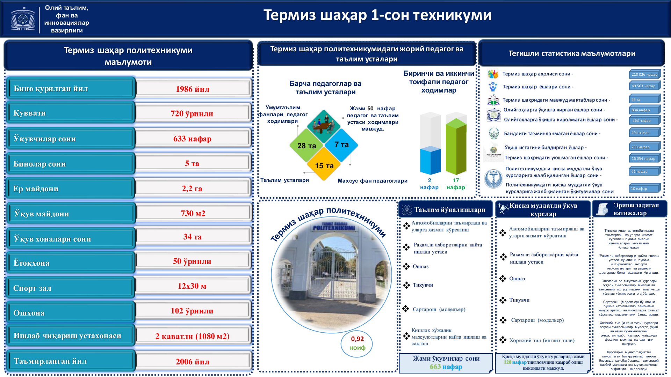
Task: Click the Термиз шаҳар 1-сон техникуми title
Action: [x=377, y=15]
